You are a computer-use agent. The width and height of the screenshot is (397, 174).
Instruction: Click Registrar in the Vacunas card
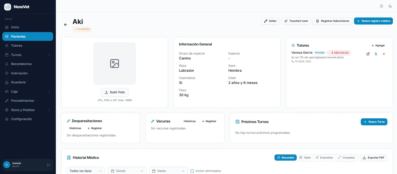[209, 121]
